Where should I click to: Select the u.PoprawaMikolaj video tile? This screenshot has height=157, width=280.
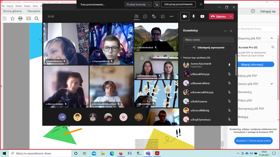tap(111, 44)
